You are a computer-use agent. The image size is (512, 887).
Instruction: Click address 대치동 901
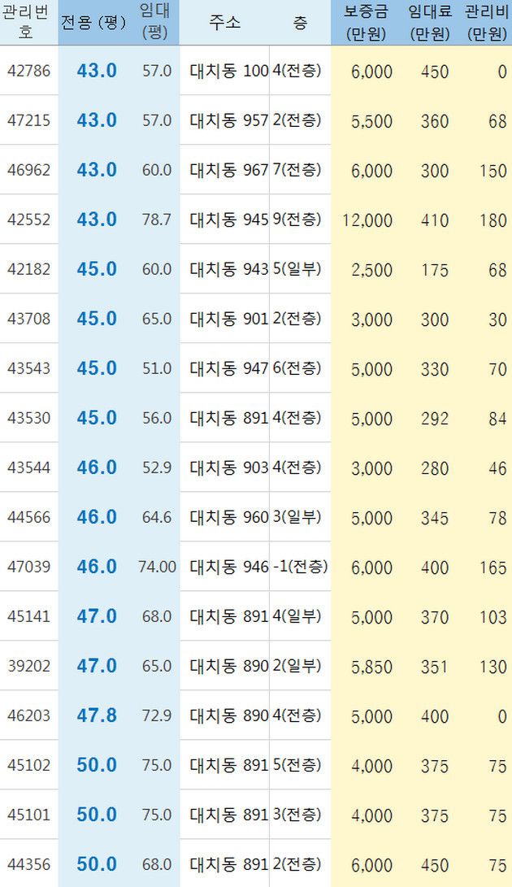click(x=229, y=319)
